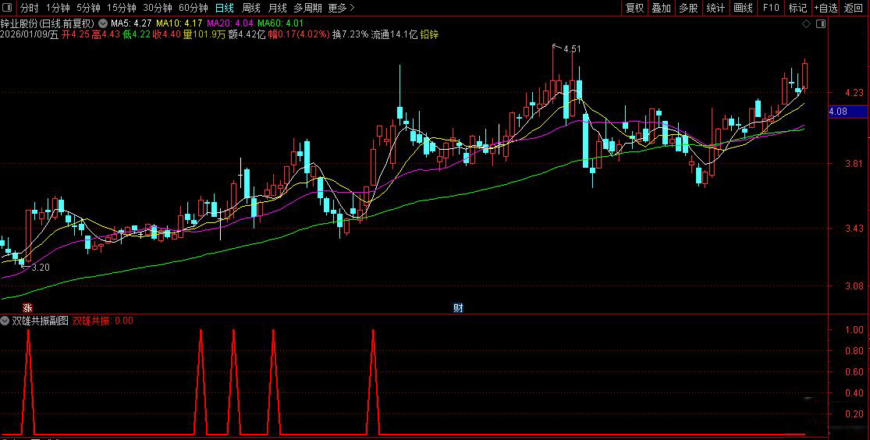Toggle the left sidebar panel icon
870x440 pixels.
[x=7, y=8]
